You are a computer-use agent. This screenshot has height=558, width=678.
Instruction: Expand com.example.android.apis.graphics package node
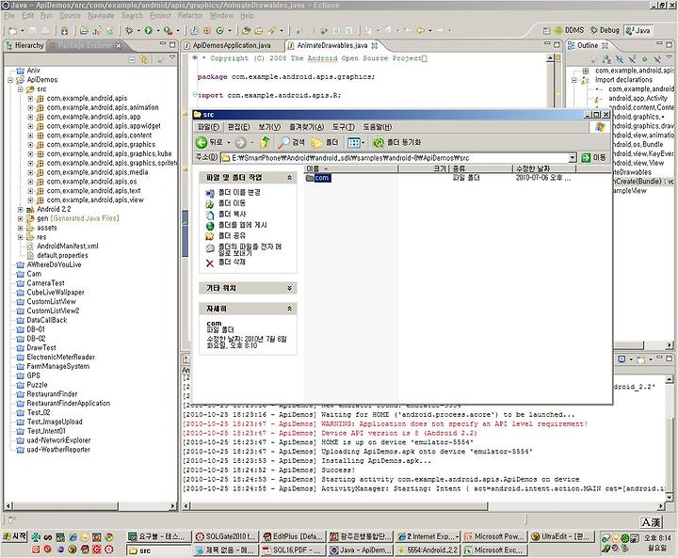[x=30, y=145]
